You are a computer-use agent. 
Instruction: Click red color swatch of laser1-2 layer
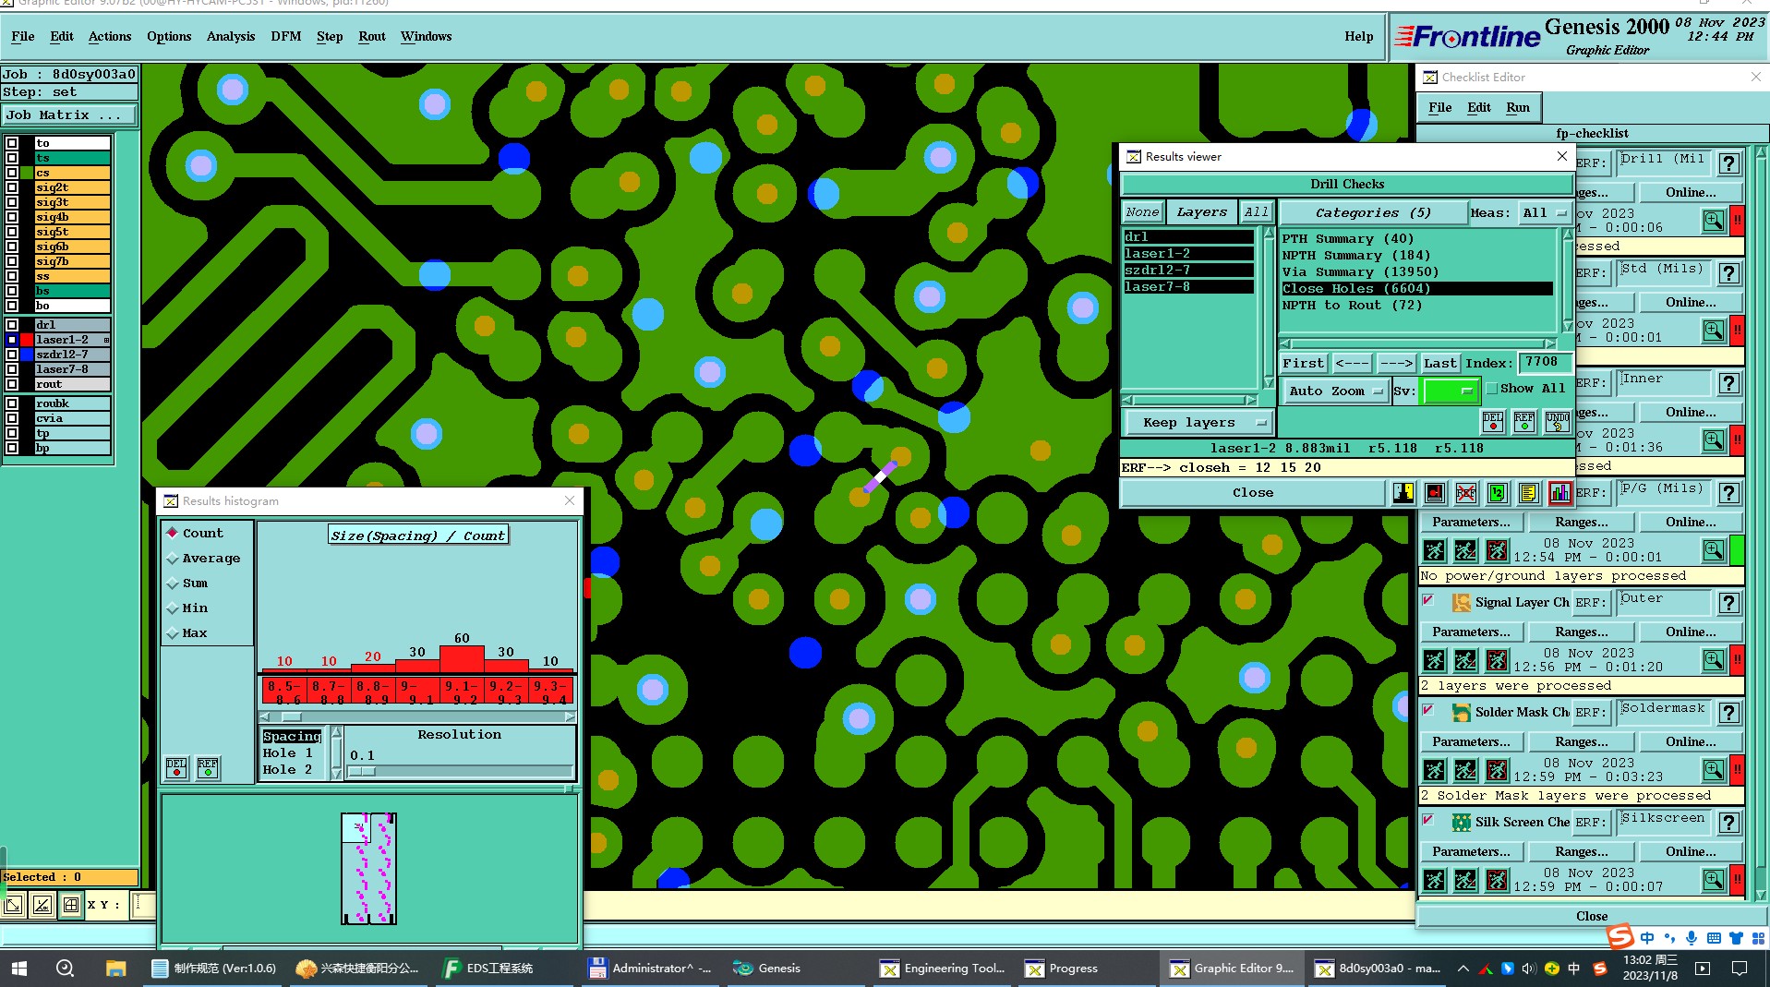27,340
